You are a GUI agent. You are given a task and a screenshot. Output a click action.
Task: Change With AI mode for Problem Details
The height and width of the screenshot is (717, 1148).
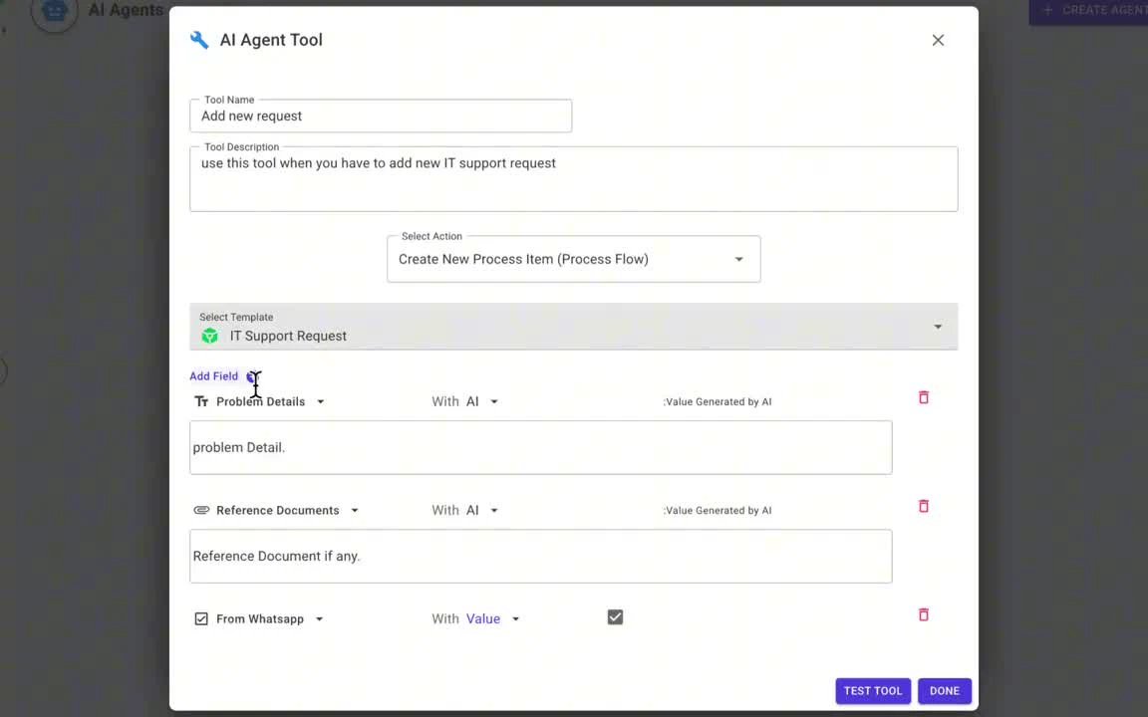[481, 401]
